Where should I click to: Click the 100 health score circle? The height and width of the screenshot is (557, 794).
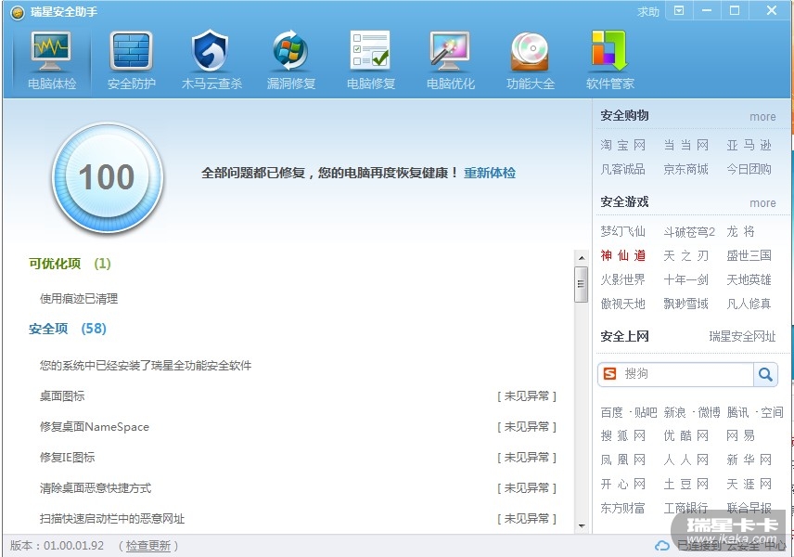pyautogui.click(x=108, y=177)
